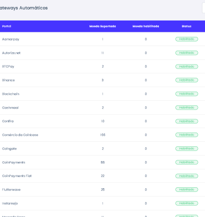Click enabled currency value 0 for Blockchain
Screen dimensions: 205x217
[146, 94]
